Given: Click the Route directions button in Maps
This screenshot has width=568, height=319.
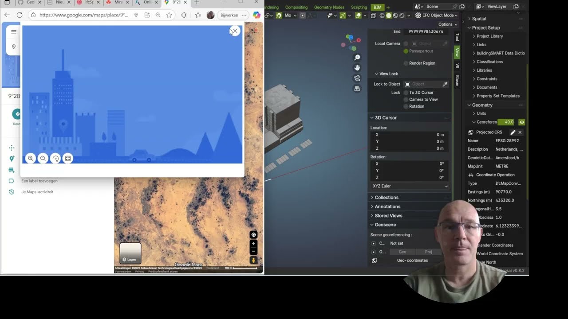Looking at the screenshot, I should pos(17,114).
